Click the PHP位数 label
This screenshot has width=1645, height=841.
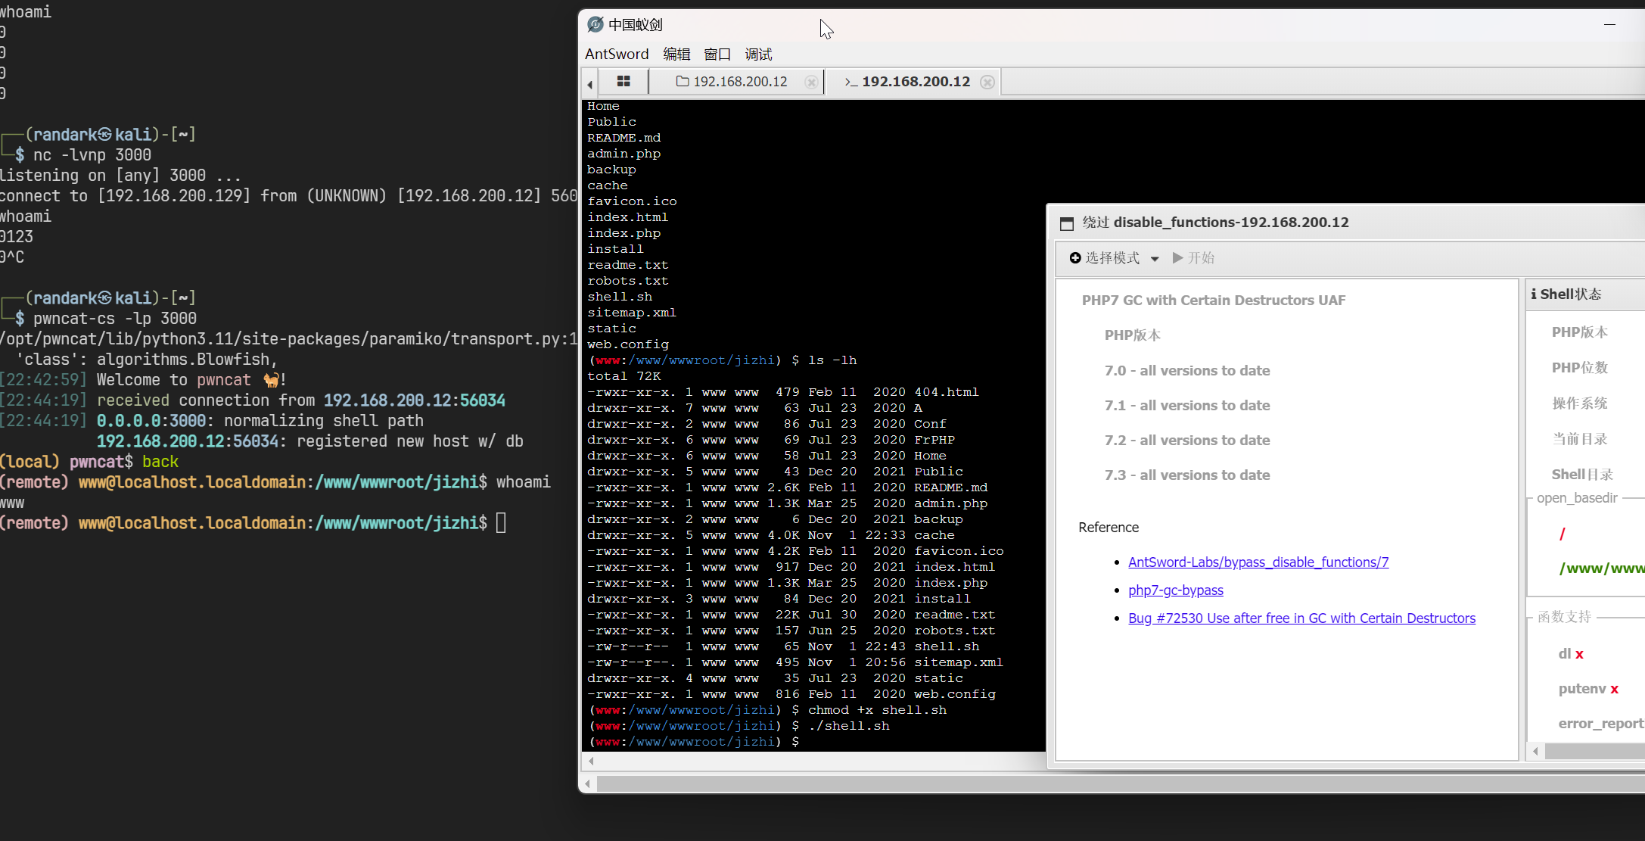pyautogui.click(x=1579, y=368)
